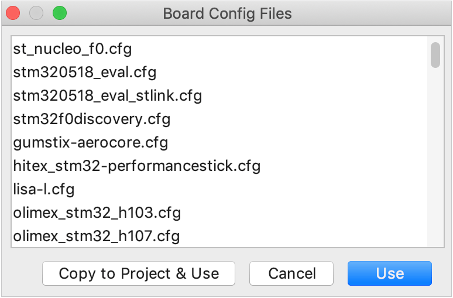Choose the stm320518_eval.cfg file
The width and height of the screenshot is (453, 298).
tap(85, 72)
